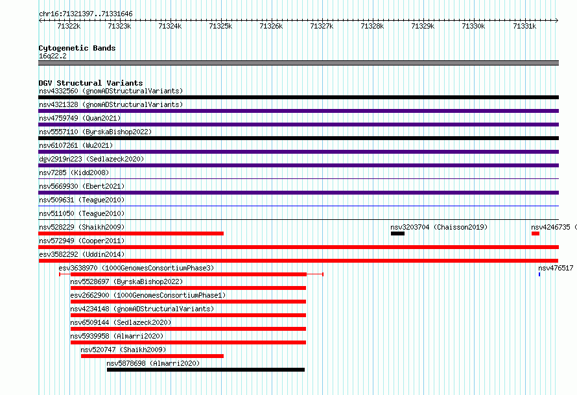Image resolution: width=577 pixels, height=395 pixels.
Task: Open variant nsv520747 (Shaikh2009)
Action: tap(123, 350)
